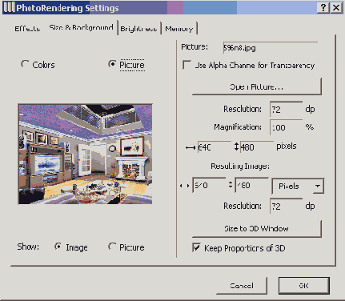Click the PhotoRendering Settings title bar icon
The height and width of the screenshot is (301, 345).
pos(9,7)
